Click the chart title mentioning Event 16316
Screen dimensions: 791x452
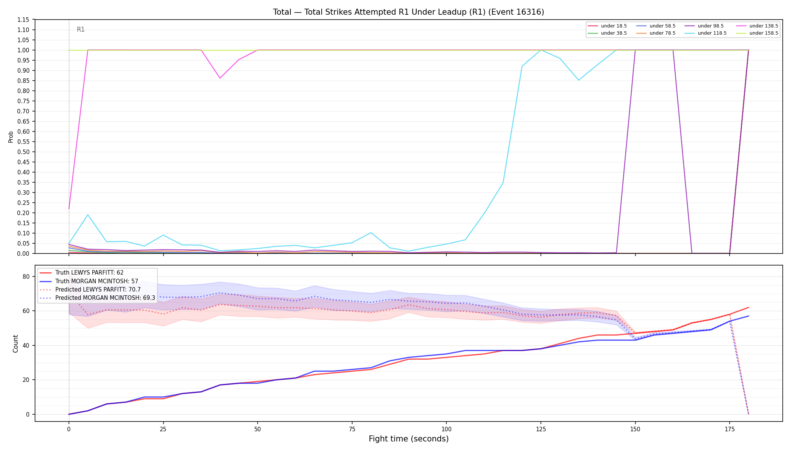coord(408,12)
